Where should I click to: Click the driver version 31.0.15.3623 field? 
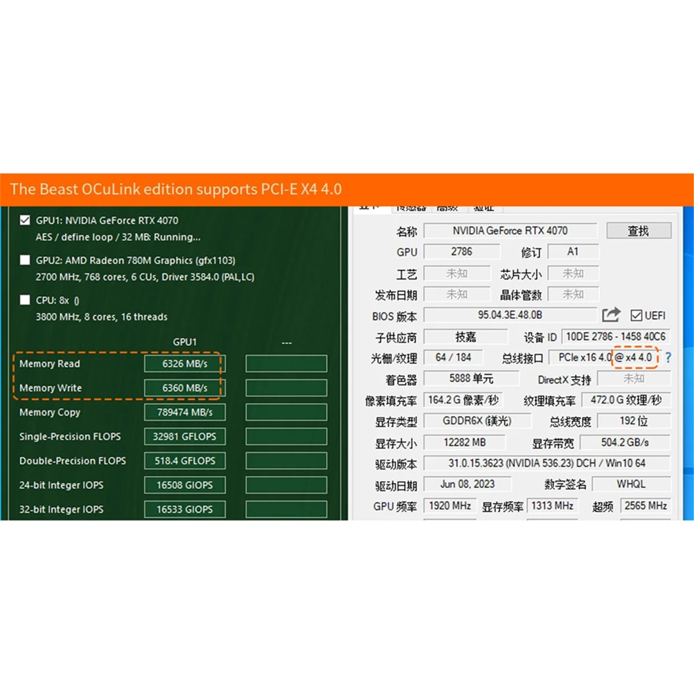coord(547,463)
